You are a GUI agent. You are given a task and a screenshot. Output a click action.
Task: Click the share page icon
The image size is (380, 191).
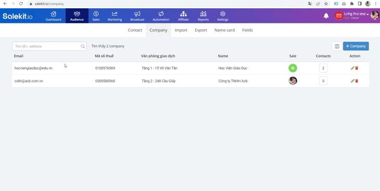click(x=318, y=4)
